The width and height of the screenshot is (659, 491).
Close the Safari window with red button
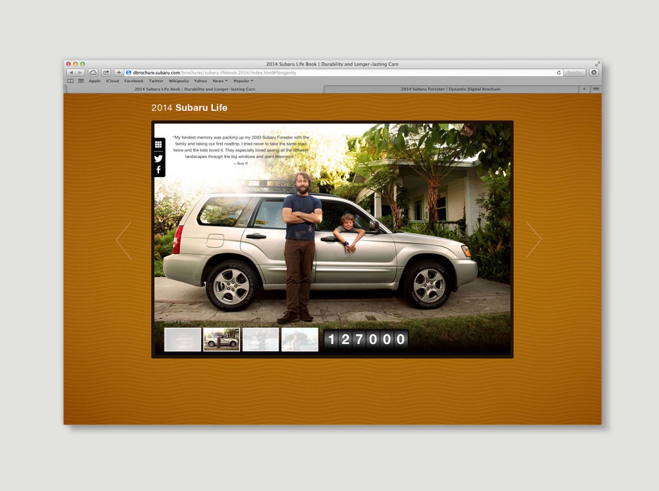[x=68, y=64]
